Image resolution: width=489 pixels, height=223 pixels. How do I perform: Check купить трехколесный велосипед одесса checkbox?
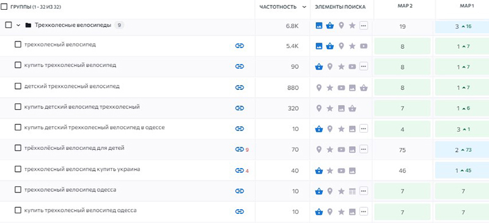coord(18,210)
